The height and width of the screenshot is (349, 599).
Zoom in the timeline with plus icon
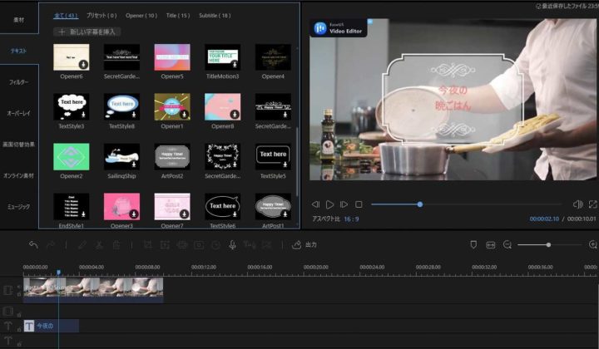point(592,245)
